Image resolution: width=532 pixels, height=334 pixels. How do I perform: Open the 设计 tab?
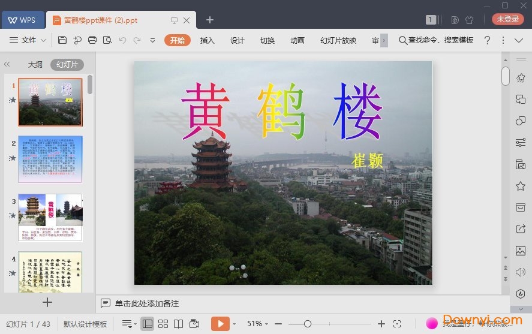click(237, 40)
